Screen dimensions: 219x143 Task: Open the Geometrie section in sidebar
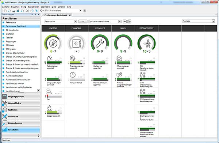21,117
